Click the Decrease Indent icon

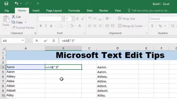[107, 26]
